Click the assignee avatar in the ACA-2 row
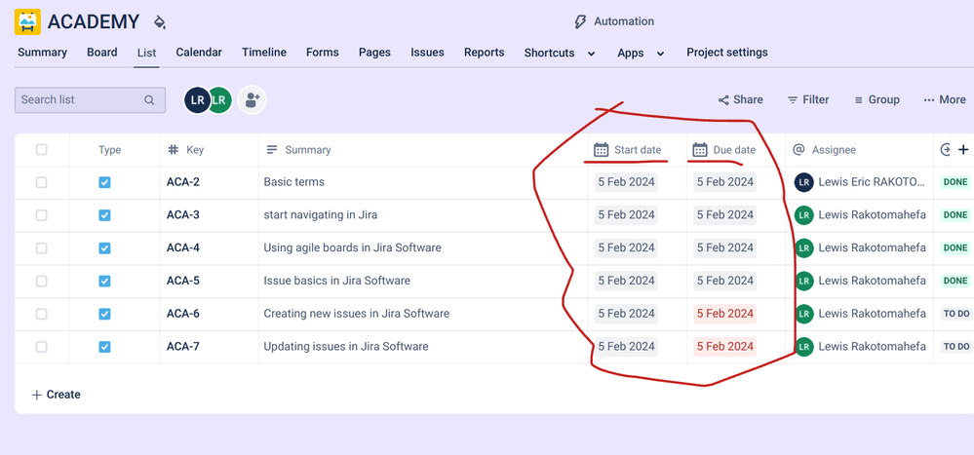Viewport: 974px width, 455px height. [803, 182]
